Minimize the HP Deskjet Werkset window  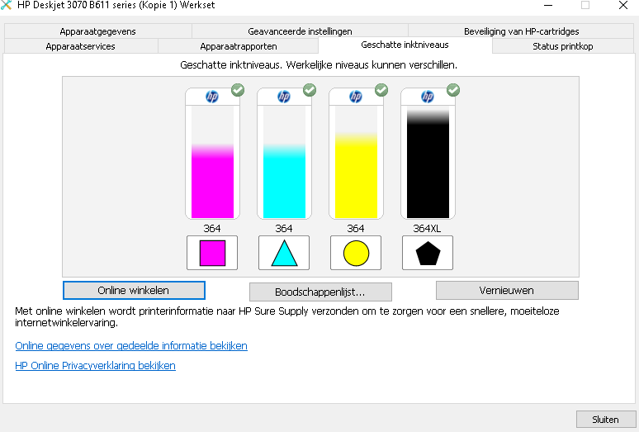(548, 5)
